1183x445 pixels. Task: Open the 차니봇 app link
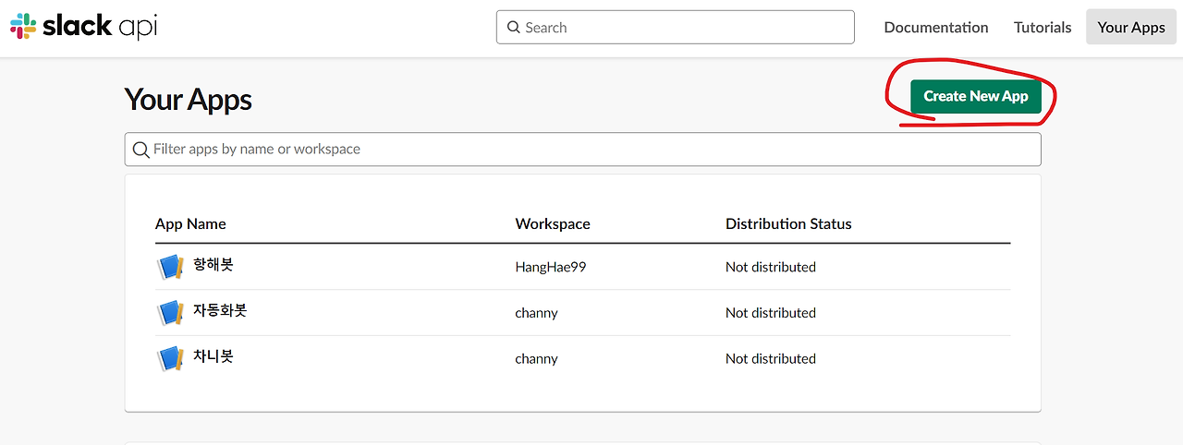click(213, 356)
